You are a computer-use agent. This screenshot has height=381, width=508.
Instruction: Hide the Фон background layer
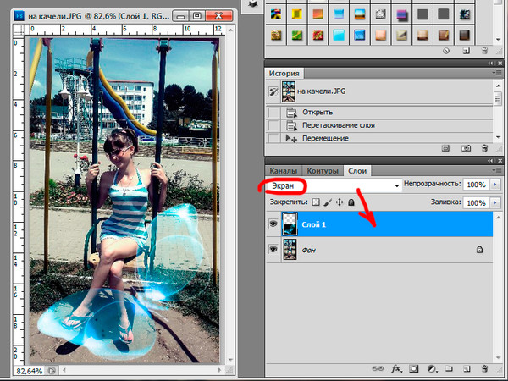[273, 249]
